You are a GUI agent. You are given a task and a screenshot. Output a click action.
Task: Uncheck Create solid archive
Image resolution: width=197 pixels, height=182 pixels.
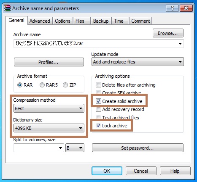click(x=98, y=101)
